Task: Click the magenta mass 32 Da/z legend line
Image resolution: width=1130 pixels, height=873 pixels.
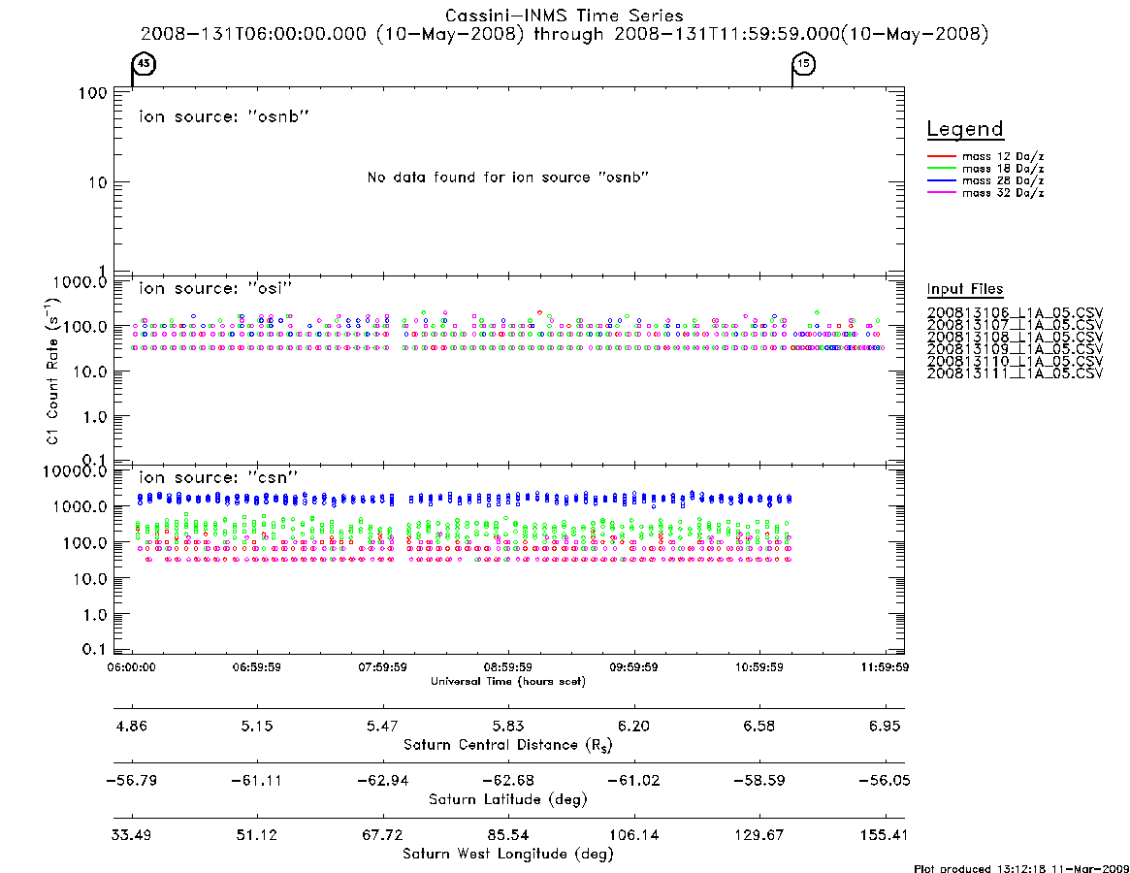Action: [941, 193]
